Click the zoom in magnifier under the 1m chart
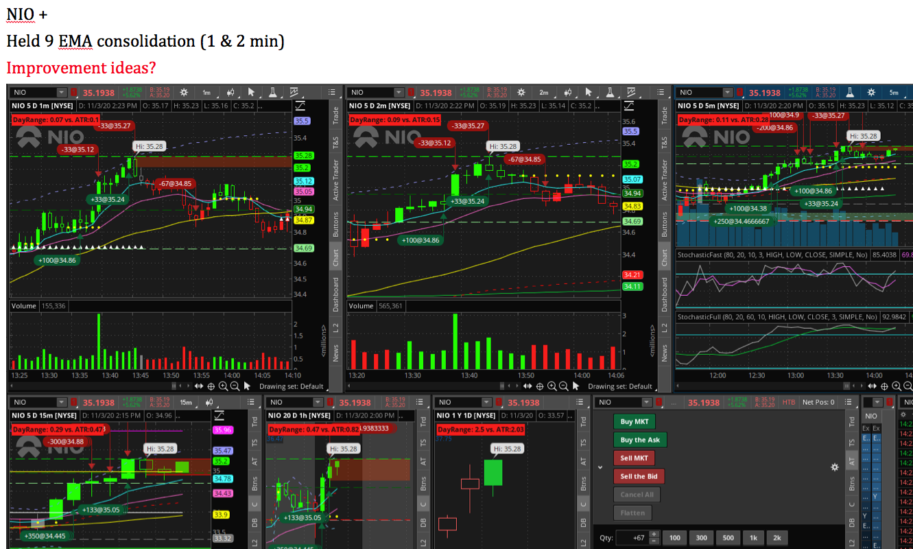913x549 pixels. (x=223, y=386)
